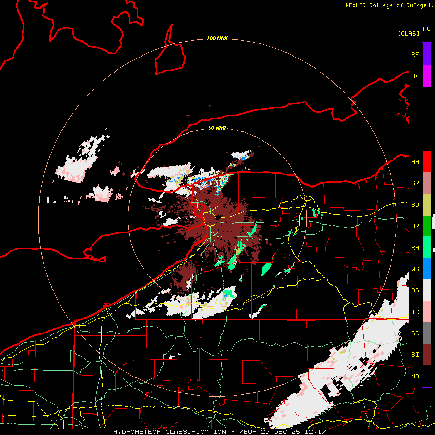Click the purple RF color swatch
This screenshot has height=435, width=435.
coord(427,54)
